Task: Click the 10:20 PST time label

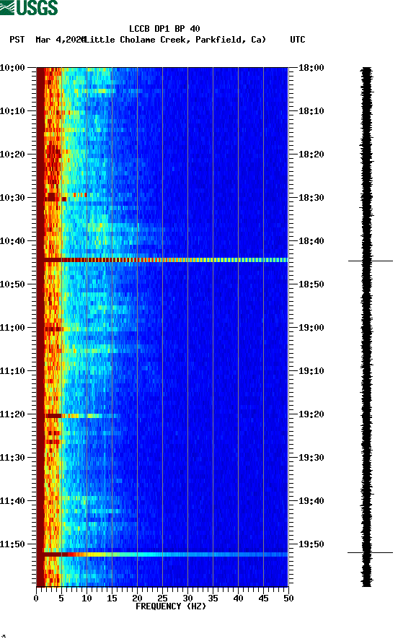Action: [x=12, y=155]
